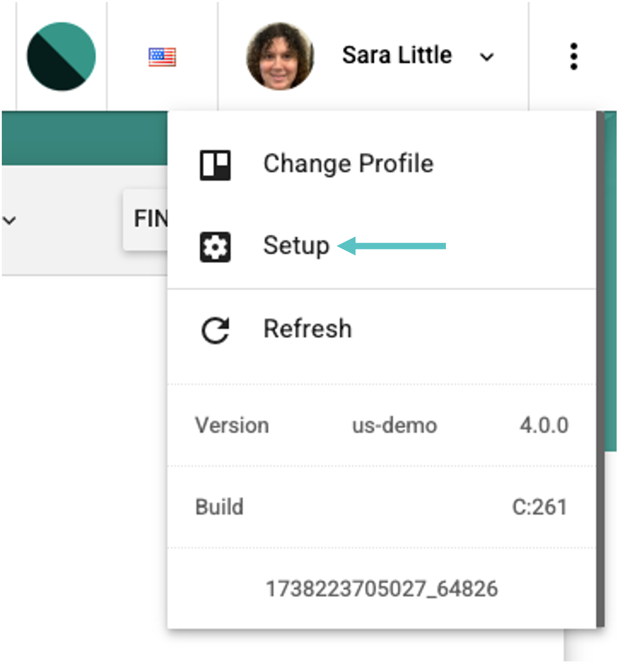Click the circular Refresh arrow icon
The width and height of the screenshot is (618, 662).
coord(215,330)
